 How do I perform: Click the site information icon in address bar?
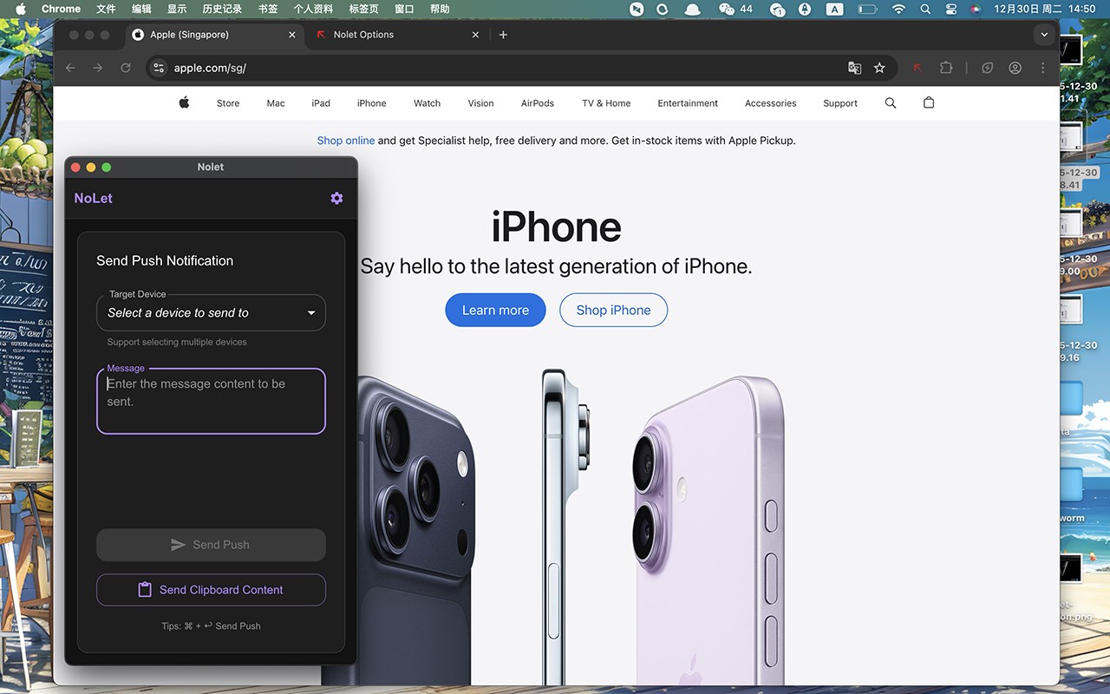click(x=158, y=68)
